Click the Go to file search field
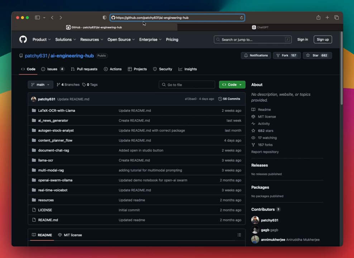Image resolution: width=354 pixels, height=258 pixels. [x=187, y=85]
